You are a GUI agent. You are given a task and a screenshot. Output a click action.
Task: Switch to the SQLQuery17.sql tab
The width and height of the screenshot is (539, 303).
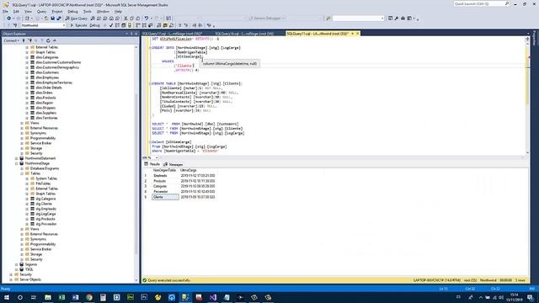pyautogui.click(x=172, y=34)
